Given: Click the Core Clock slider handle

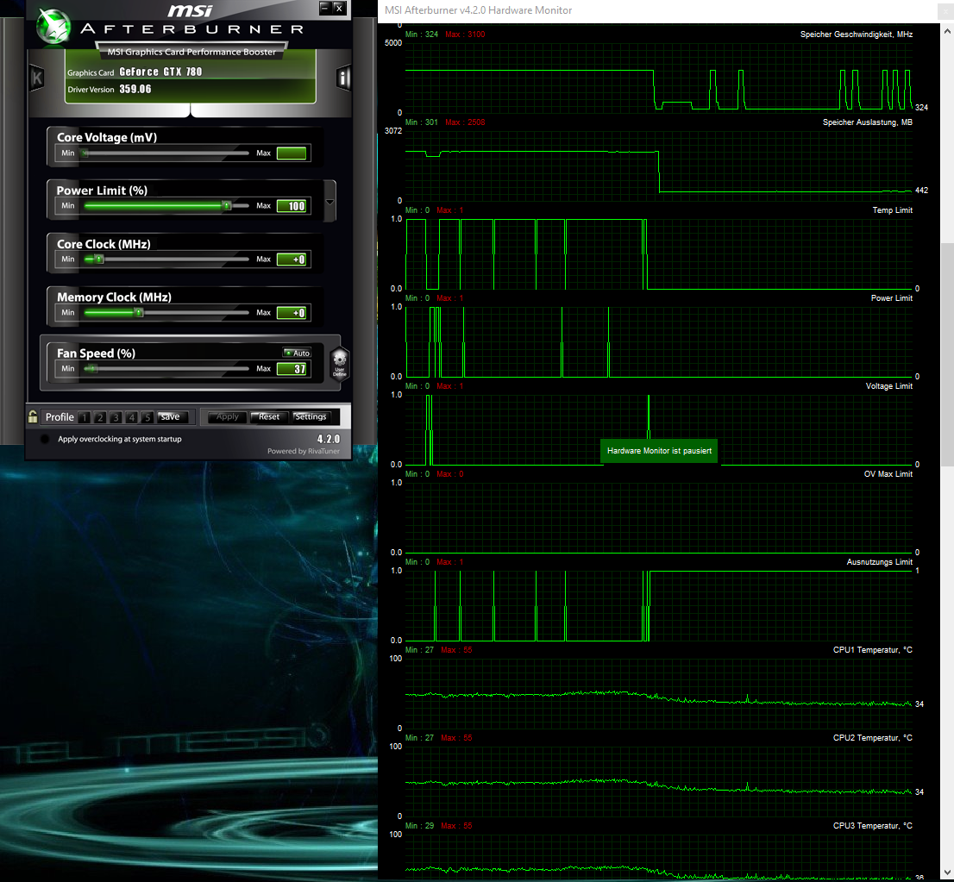Looking at the screenshot, I should tap(99, 260).
